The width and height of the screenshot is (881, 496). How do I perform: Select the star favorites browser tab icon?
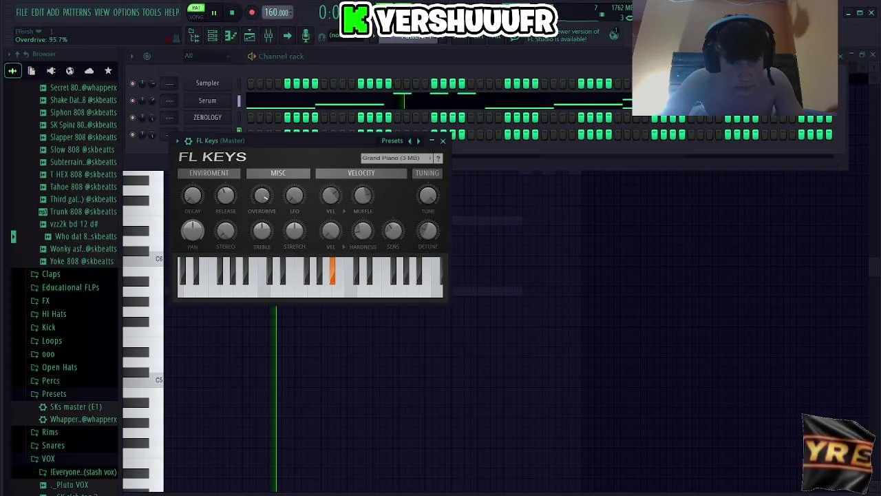(108, 70)
